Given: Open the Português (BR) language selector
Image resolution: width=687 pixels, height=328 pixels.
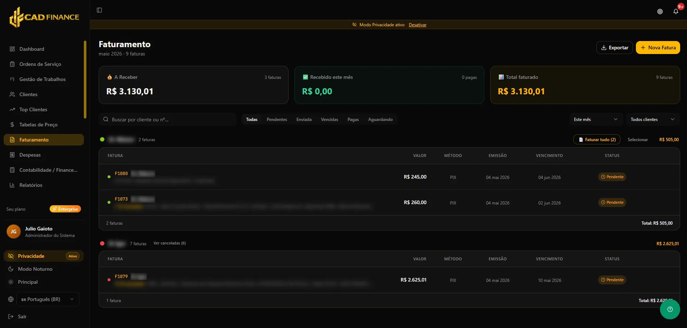Looking at the screenshot, I should tap(48, 299).
